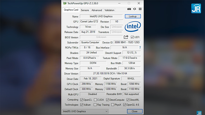This screenshot has height=115, width=205.
Task: Click the Driver Version 27.20.100.9316 field
Action: pyautogui.click(x=110, y=74)
